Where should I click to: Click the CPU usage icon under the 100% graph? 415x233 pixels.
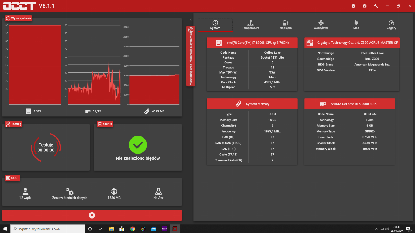coord(29,111)
